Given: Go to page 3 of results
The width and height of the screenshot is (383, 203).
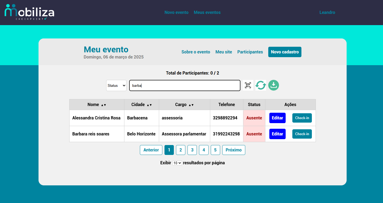Looking at the screenshot, I should coord(192,150).
